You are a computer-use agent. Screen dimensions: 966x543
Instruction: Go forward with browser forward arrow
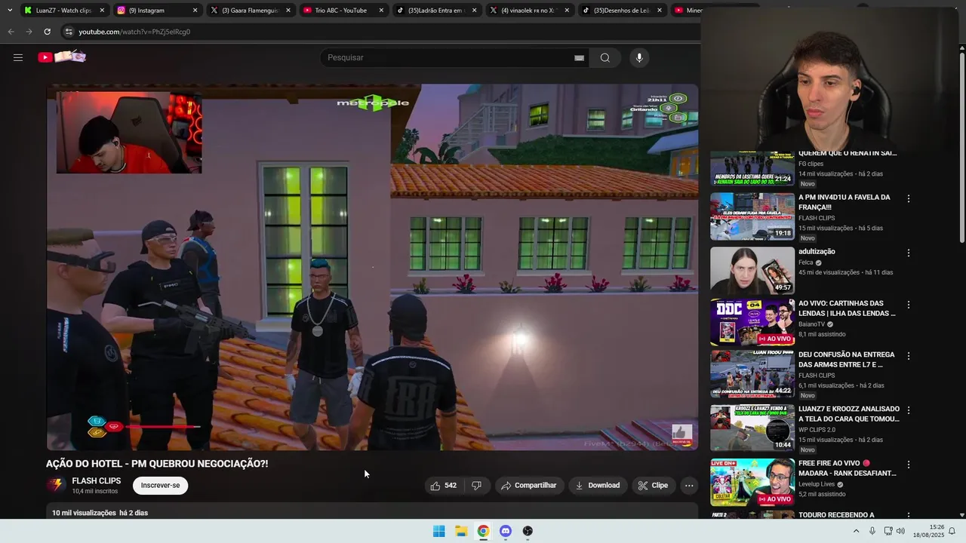[x=29, y=32]
